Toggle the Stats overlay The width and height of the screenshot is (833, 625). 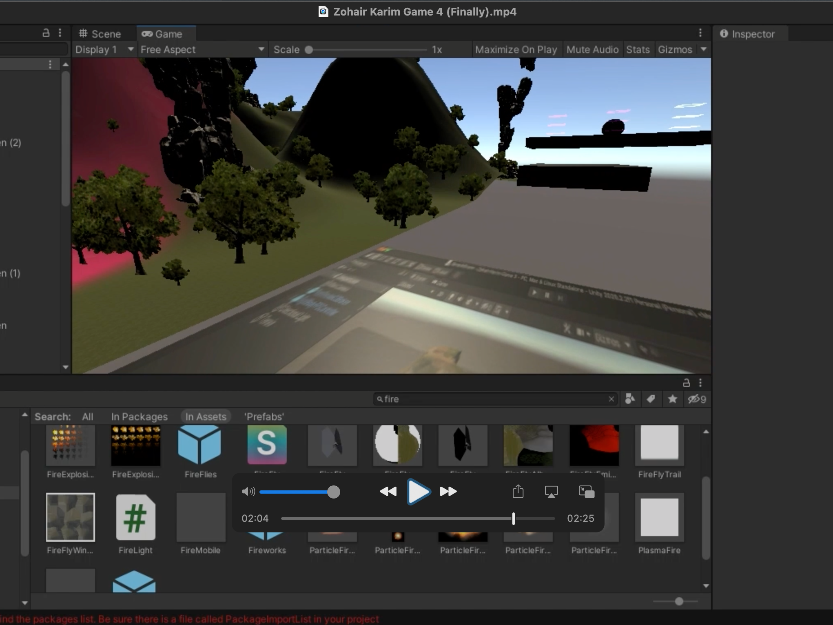[x=638, y=50]
